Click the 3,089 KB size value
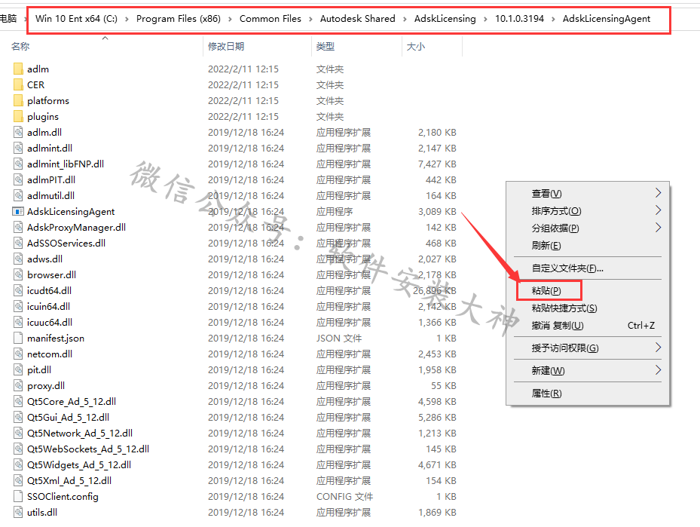 click(x=437, y=212)
